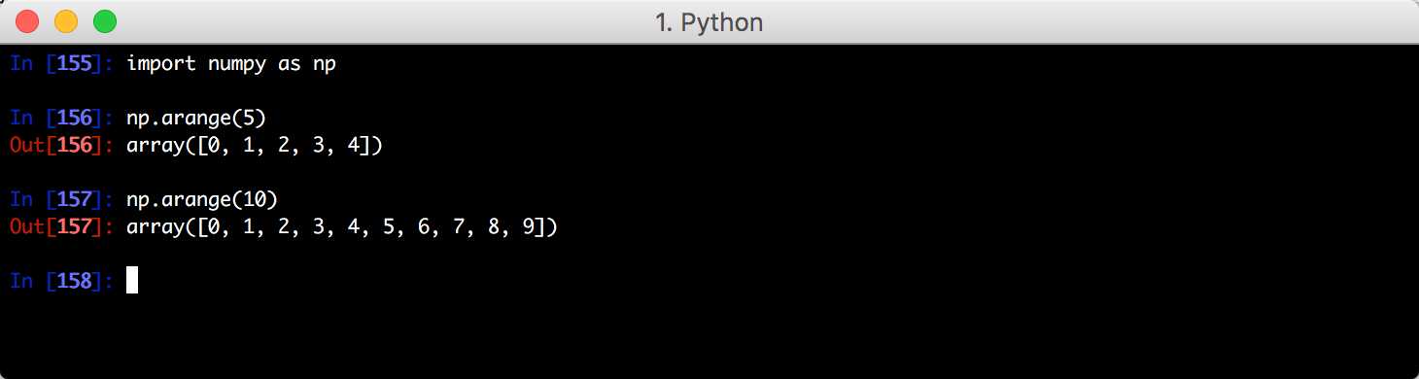1419x379 pixels.
Task: Click the 'In [156]' prompt label
Action: (62, 119)
